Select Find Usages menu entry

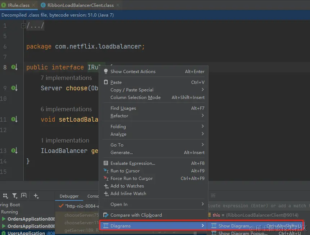click(x=153, y=108)
